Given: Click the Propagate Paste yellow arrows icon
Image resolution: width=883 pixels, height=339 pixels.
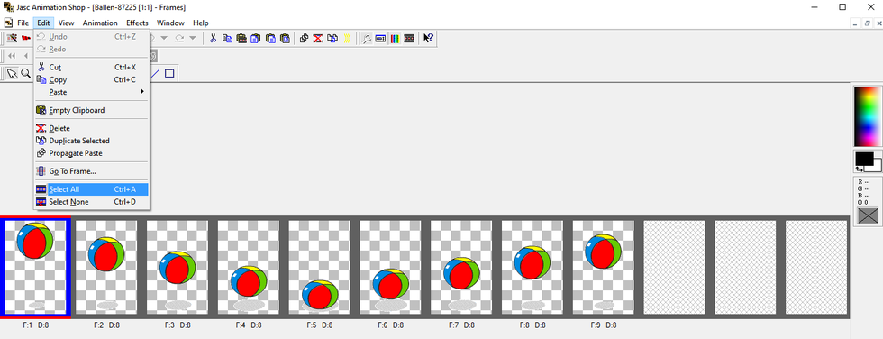Looking at the screenshot, I should [x=348, y=38].
